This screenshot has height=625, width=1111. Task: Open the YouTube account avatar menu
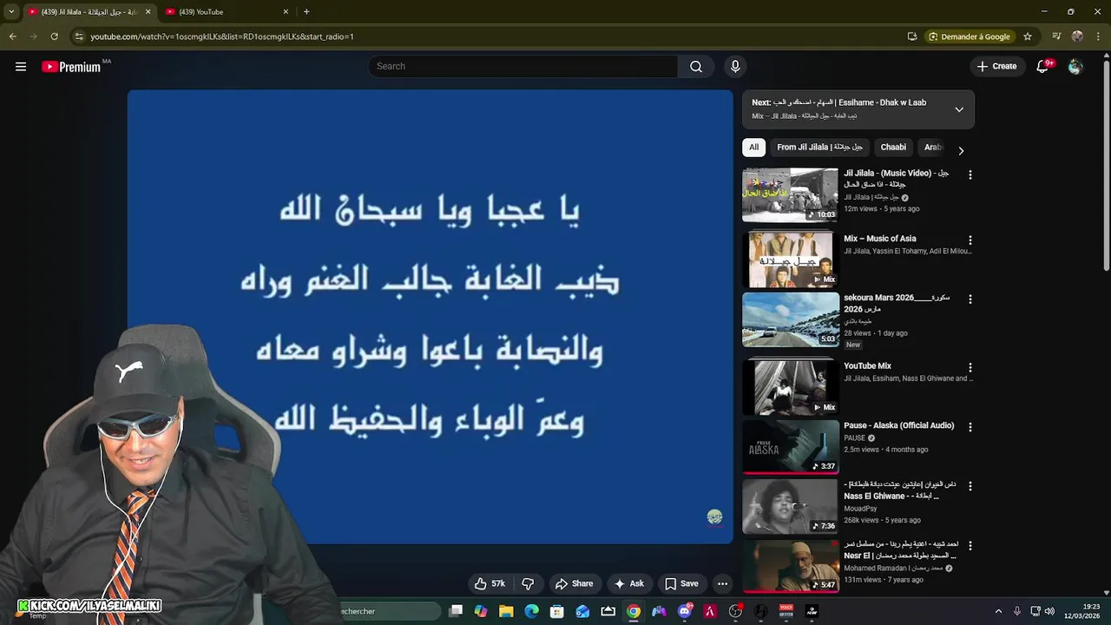click(1075, 67)
